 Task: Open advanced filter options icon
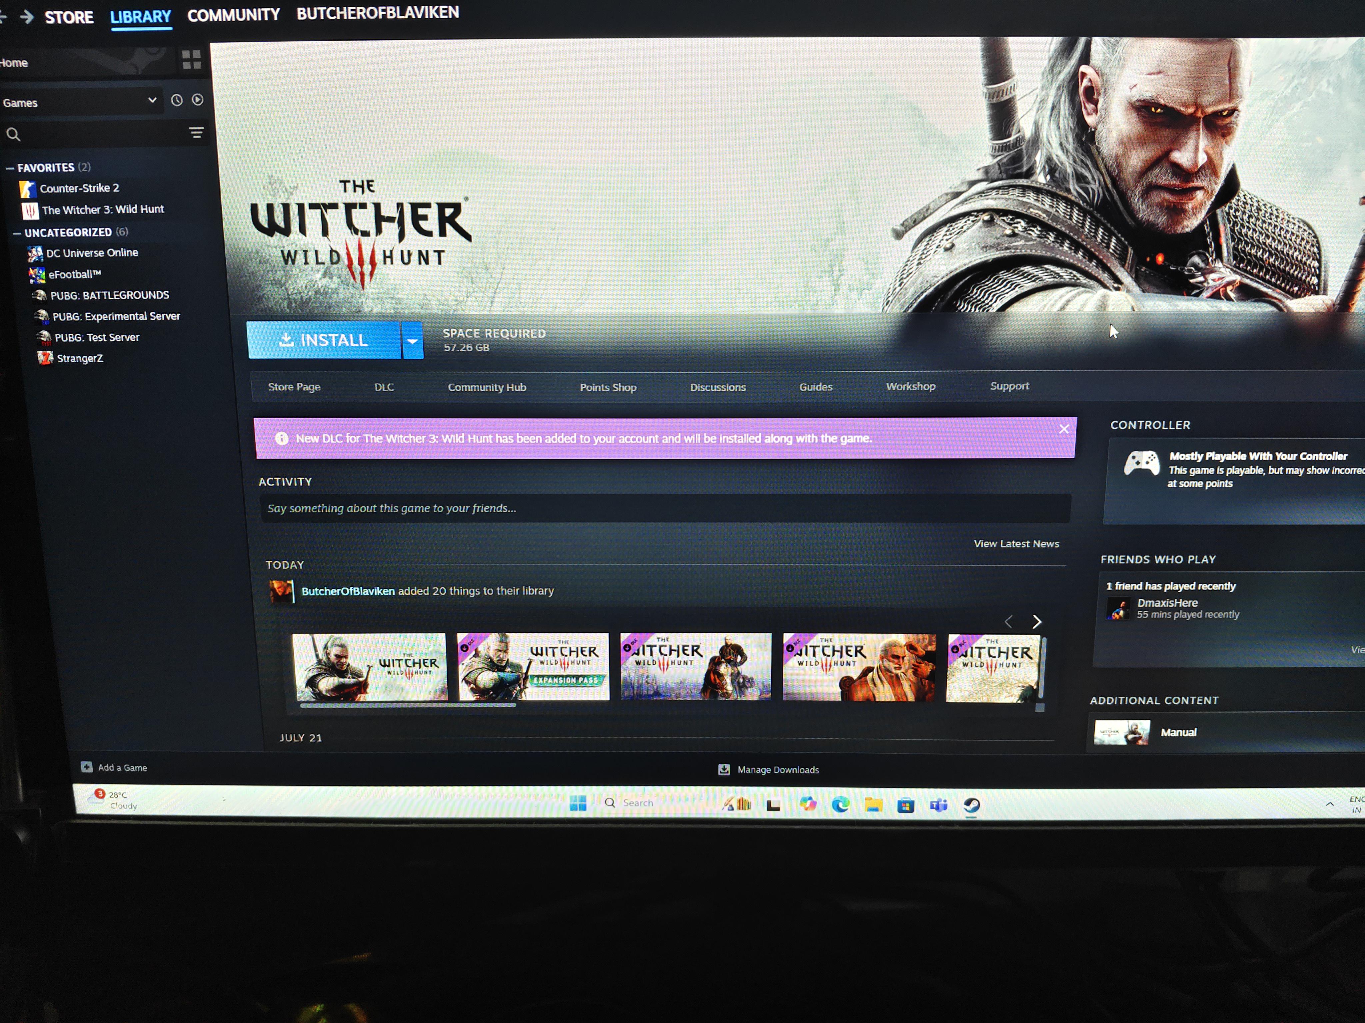click(196, 133)
